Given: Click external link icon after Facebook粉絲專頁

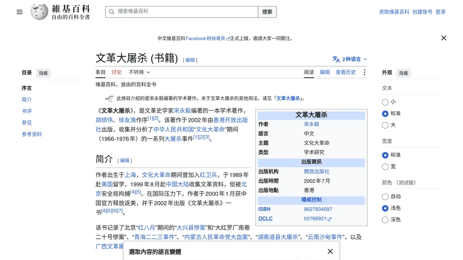Looking at the screenshot, I should (x=228, y=39).
